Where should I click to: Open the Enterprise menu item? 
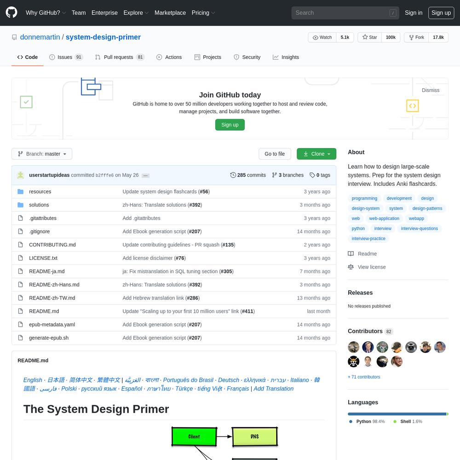point(104,12)
